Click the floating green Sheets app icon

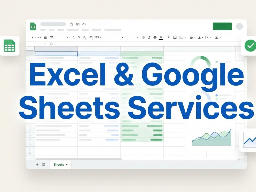(x=9, y=46)
